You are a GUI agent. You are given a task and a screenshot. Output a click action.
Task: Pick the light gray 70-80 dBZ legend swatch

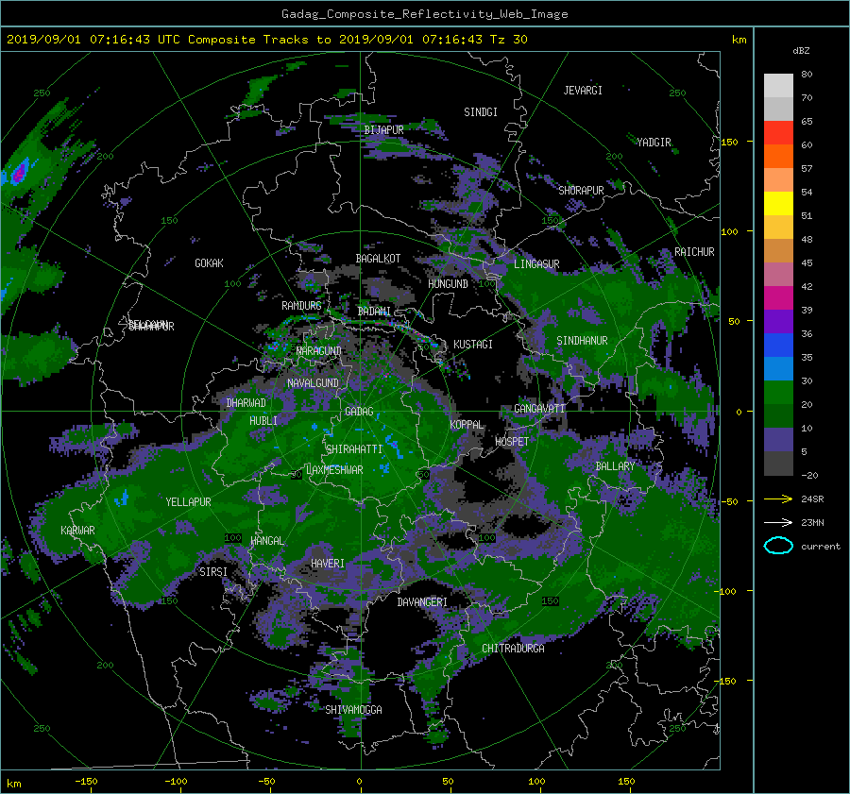pyautogui.click(x=778, y=86)
